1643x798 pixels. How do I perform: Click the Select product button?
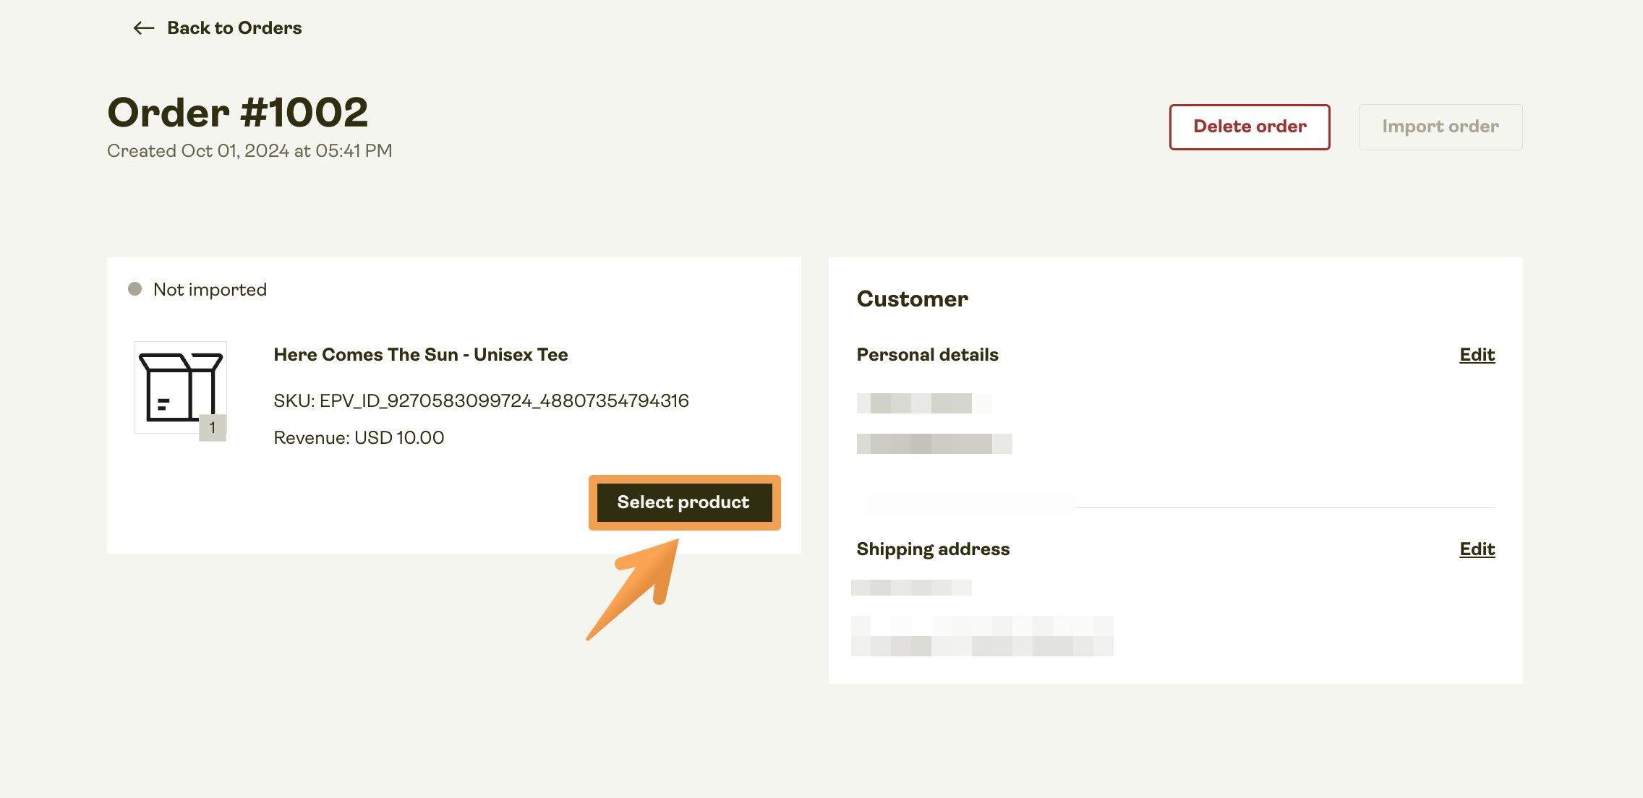(683, 502)
